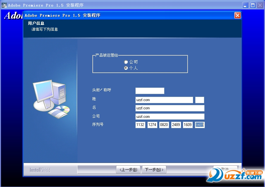Click the 公司 field containing uzzf.com
Screen dimensions: 265x187
[170, 117]
